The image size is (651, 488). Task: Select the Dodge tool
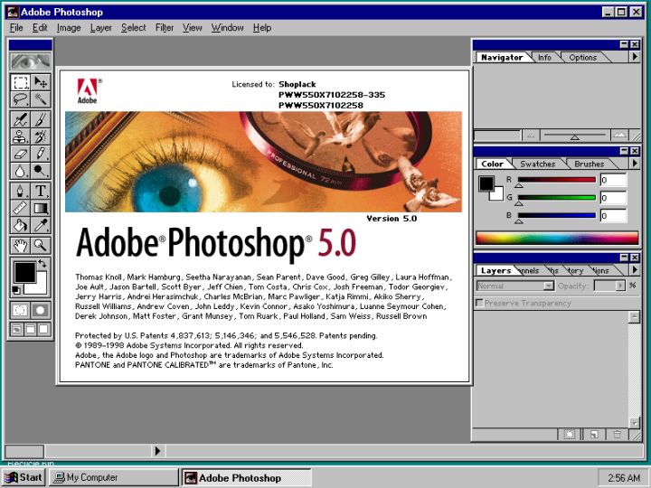[x=41, y=171]
